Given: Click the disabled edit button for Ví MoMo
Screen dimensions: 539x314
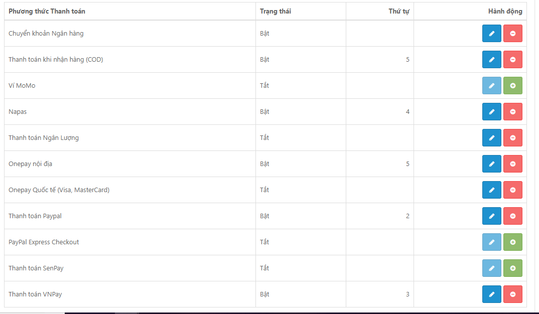Looking at the screenshot, I should pos(491,86).
